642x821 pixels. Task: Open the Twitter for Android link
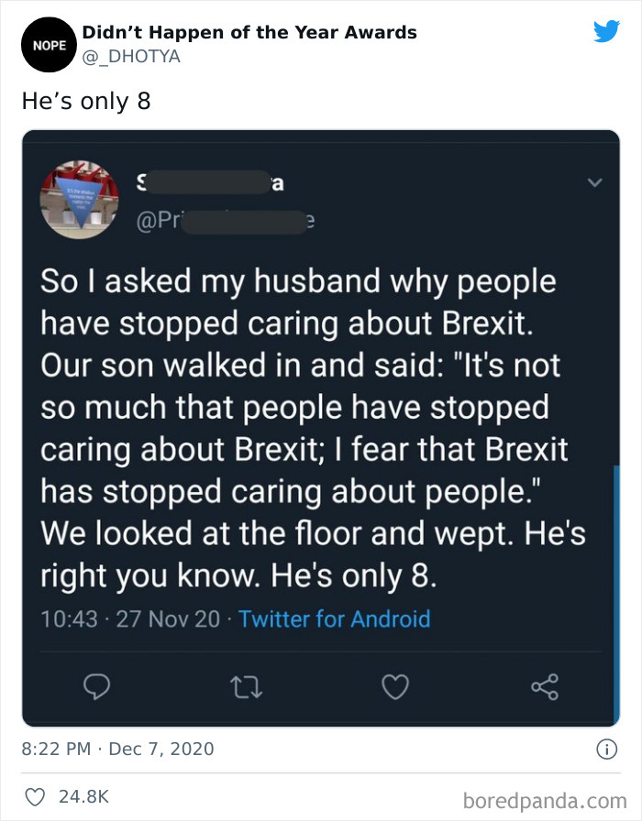pos(334,618)
